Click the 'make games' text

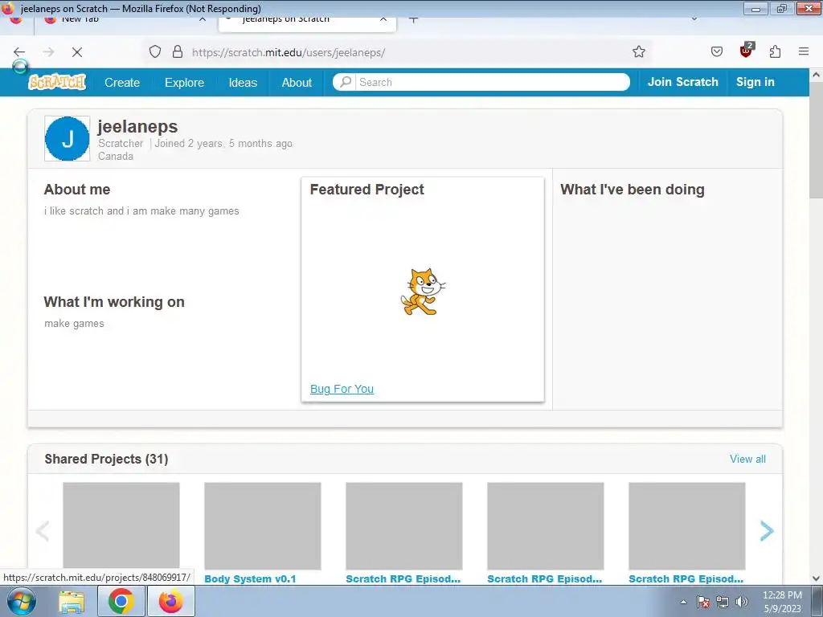74,323
